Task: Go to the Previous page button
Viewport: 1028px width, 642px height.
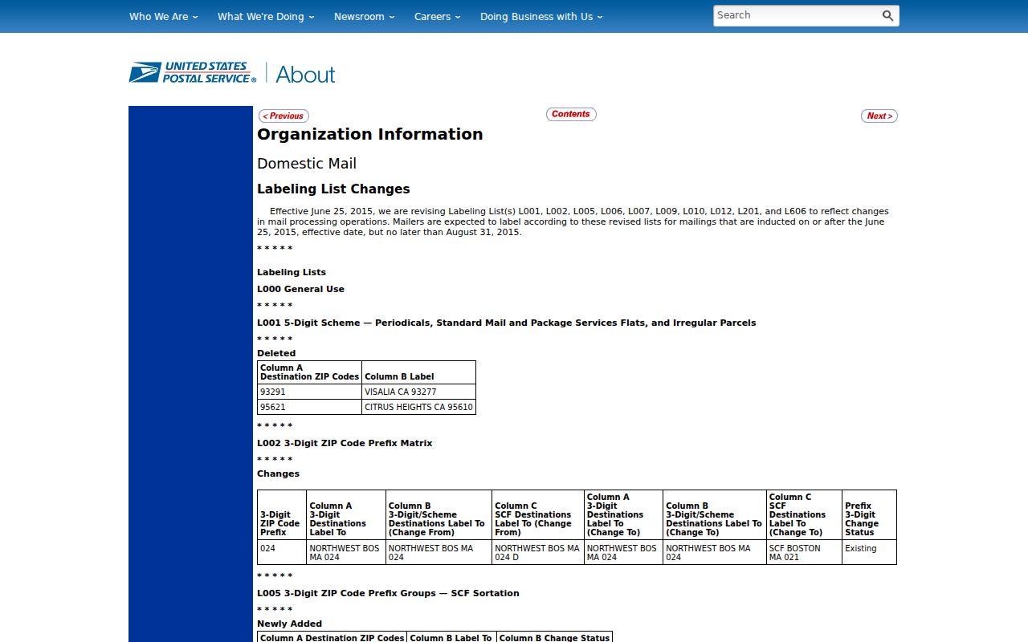Action: click(284, 116)
